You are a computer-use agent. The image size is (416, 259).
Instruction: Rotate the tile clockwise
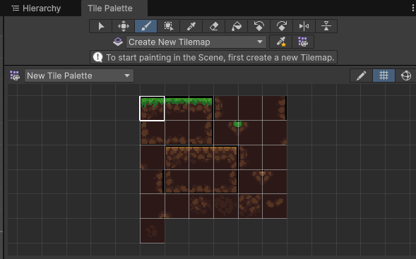[x=281, y=26]
